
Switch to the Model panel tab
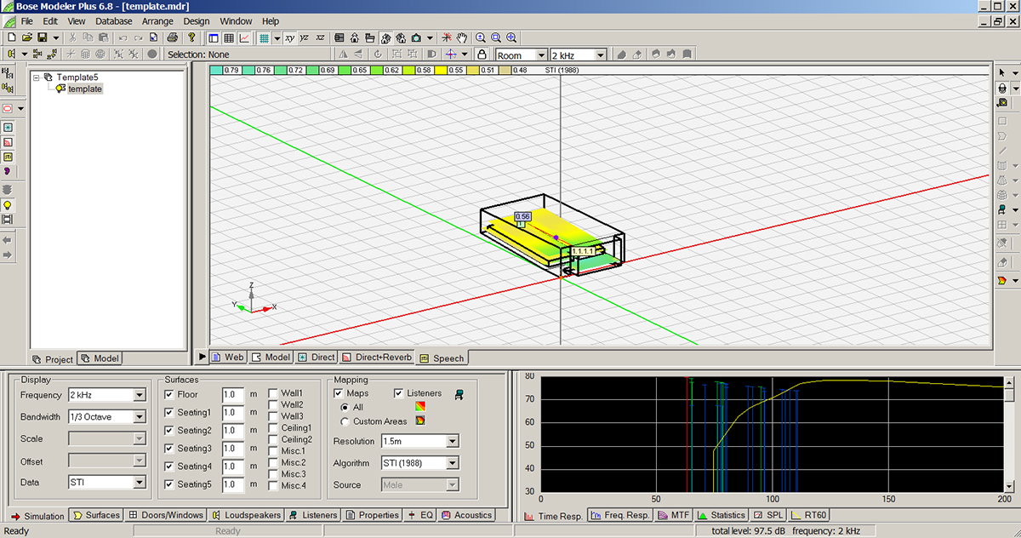pyautogui.click(x=100, y=358)
